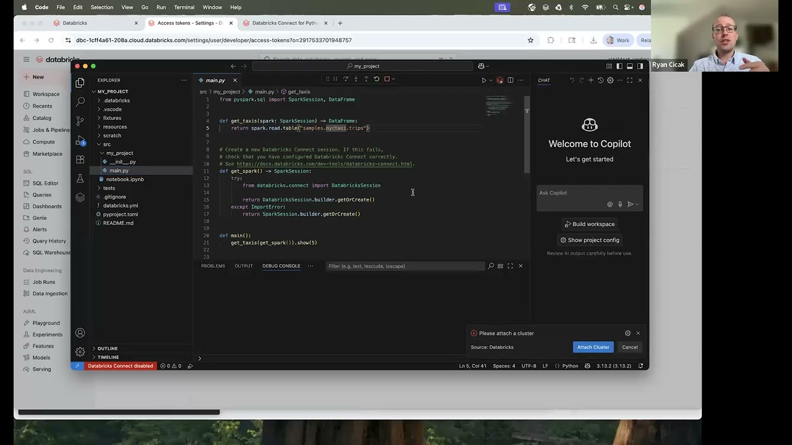Open databricks.yml in the explorer
The width and height of the screenshot is (792, 445).
pos(120,205)
